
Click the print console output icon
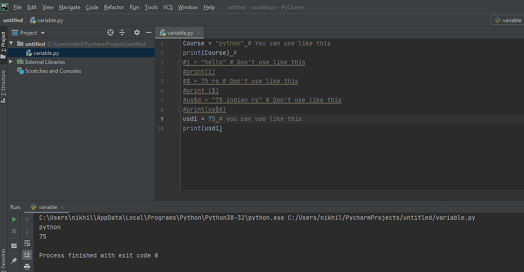(x=27, y=267)
